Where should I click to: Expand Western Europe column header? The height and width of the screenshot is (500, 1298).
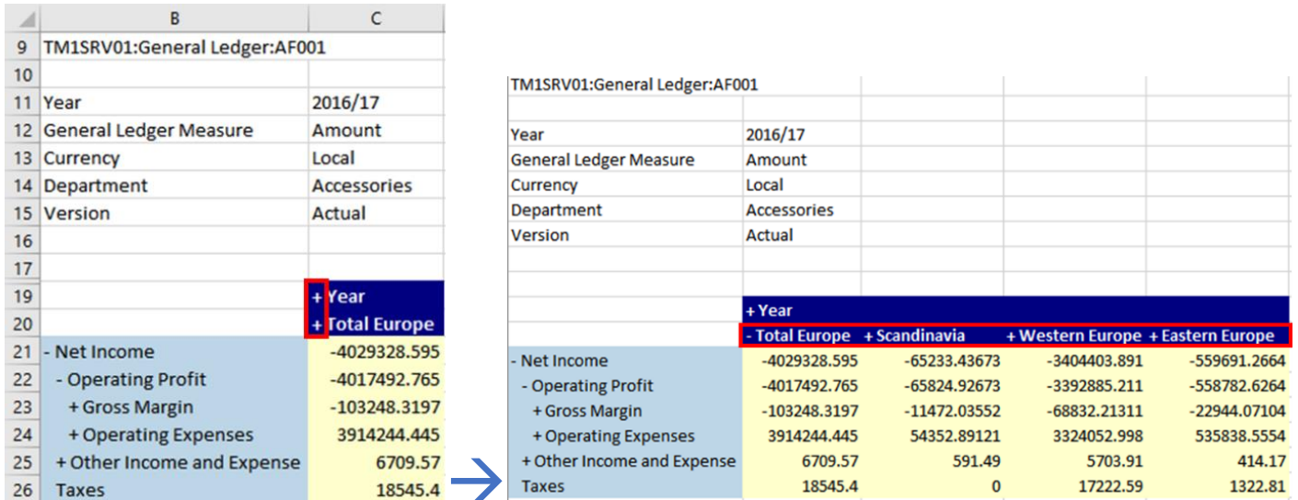(x=1011, y=335)
